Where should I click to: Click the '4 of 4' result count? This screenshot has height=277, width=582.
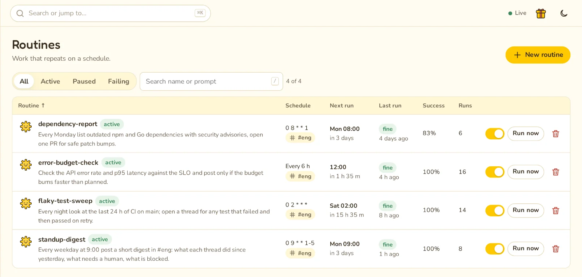click(294, 81)
